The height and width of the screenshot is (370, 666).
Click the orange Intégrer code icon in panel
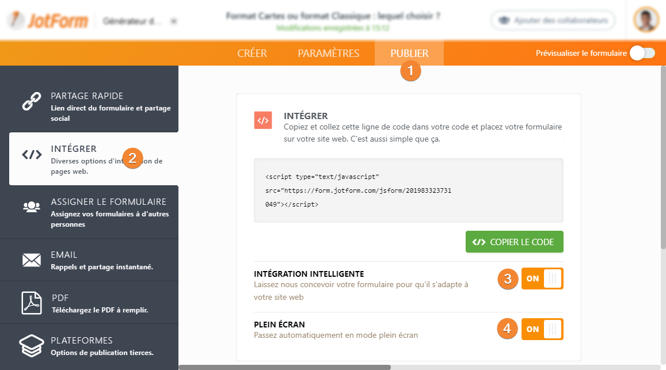click(x=263, y=120)
